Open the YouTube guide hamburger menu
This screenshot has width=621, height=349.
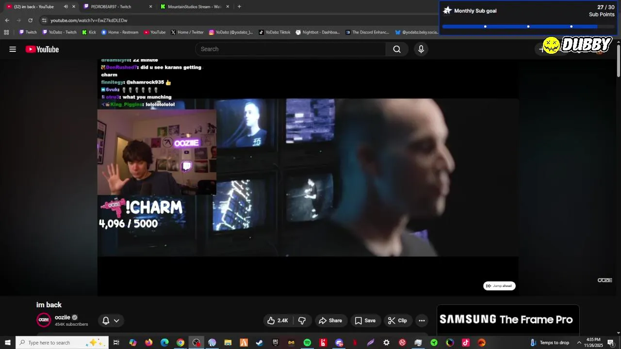click(13, 49)
